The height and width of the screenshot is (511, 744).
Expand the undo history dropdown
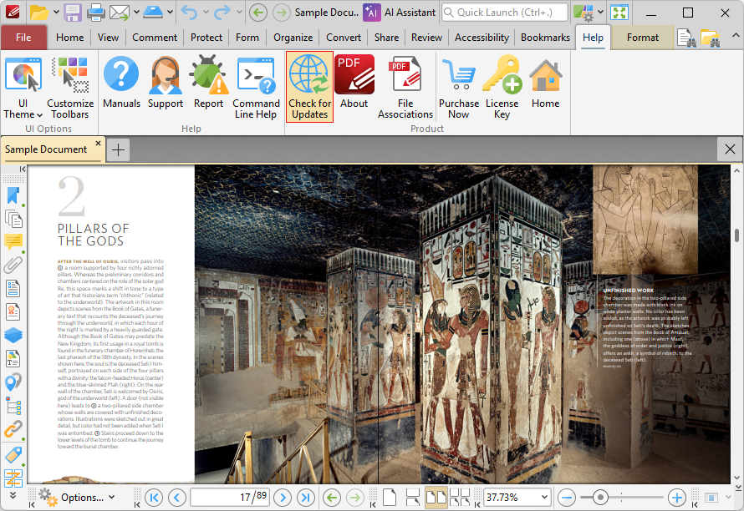[206, 13]
